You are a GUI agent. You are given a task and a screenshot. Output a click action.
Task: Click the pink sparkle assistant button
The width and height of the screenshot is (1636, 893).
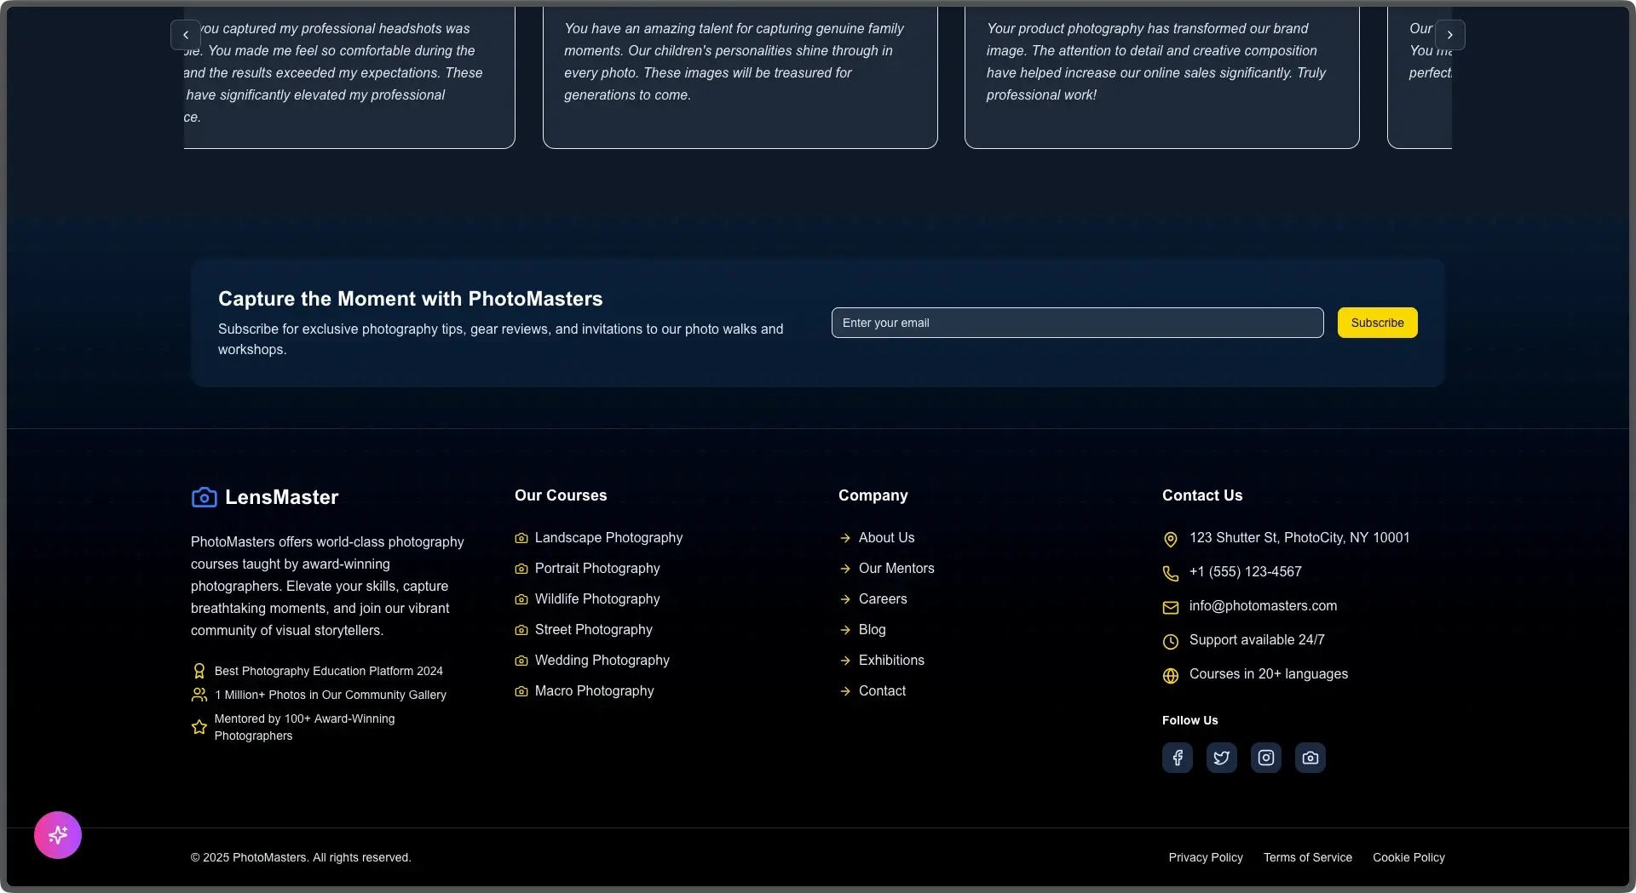pyautogui.click(x=58, y=835)
